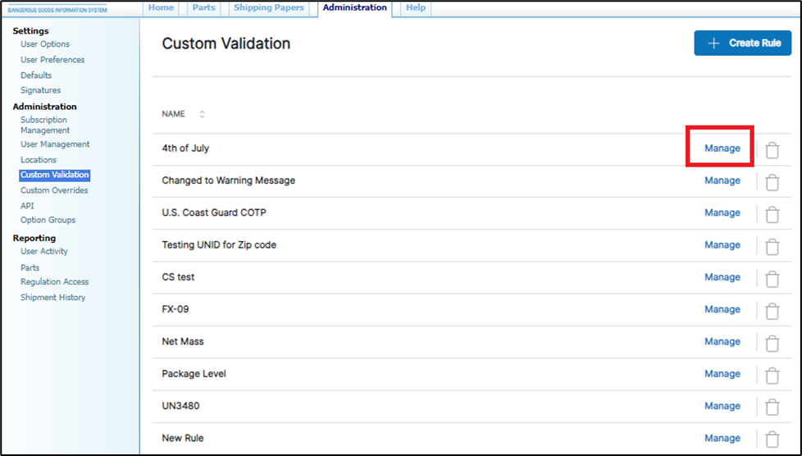Remove the FX-09 rule via trash icon
Image resolution: width=802 pixels, height=456 pixels.
tap(772, 311)
